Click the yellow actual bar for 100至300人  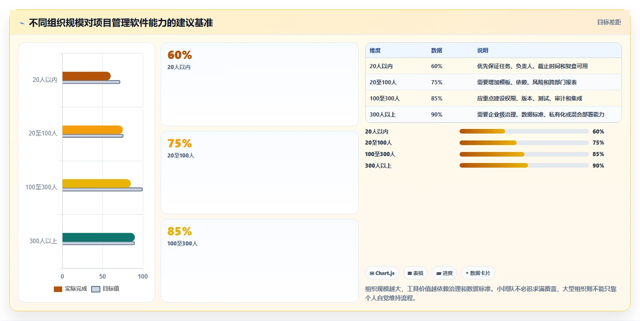click(x=97, y=183)
